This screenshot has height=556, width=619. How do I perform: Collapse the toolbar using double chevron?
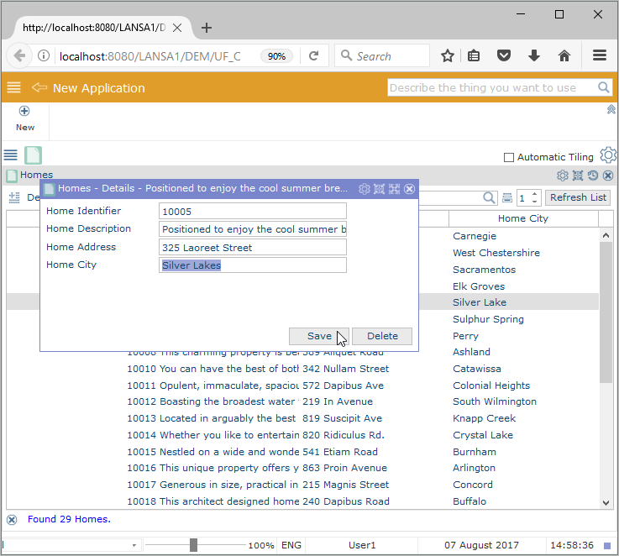coord(611,110)
